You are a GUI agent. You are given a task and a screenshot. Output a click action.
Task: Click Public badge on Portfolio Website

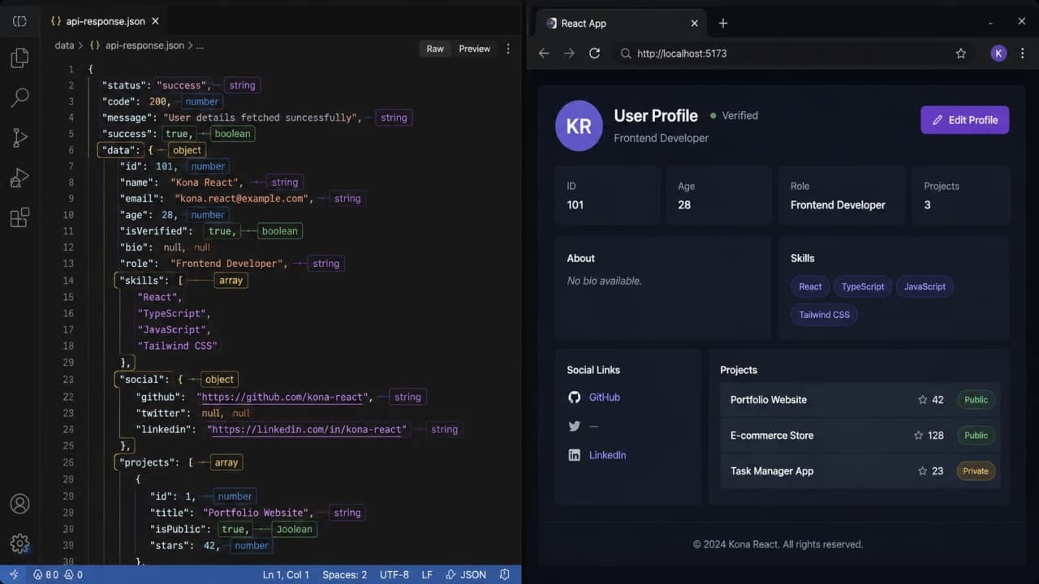coord(976,400)
